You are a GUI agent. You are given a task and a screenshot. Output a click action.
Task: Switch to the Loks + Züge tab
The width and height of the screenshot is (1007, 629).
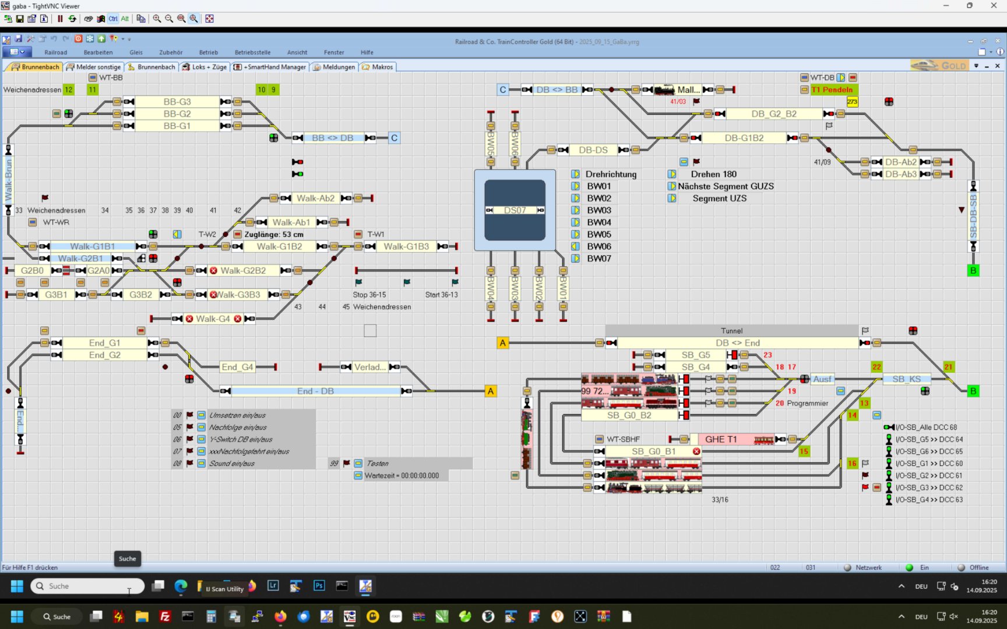coord(204,67)
